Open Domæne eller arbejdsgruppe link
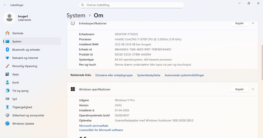Image resolution: width=263 pixels, height=138 pixels. 114,75
